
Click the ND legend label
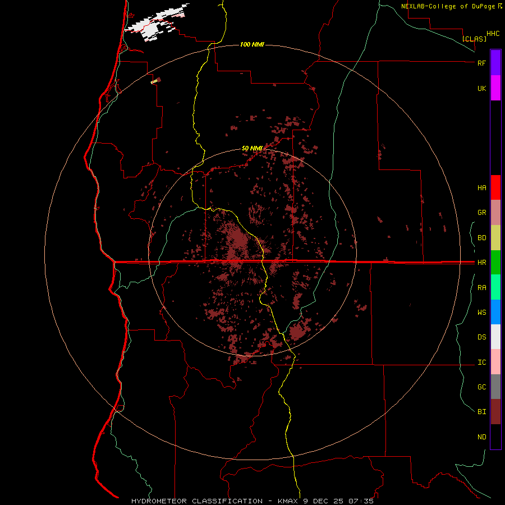(x=481, y=437)
